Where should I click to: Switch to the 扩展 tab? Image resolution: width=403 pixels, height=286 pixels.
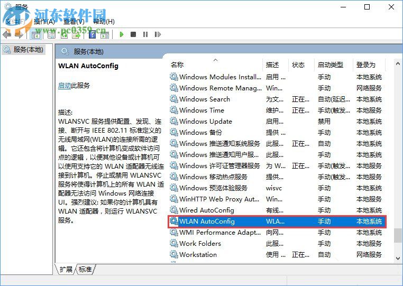click(66, 269)
